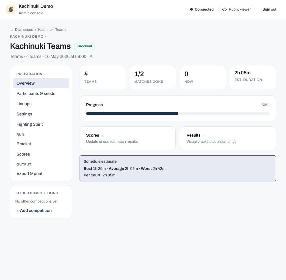
Task: Click the eye icon in Public viewer
Action: (224, 9)
